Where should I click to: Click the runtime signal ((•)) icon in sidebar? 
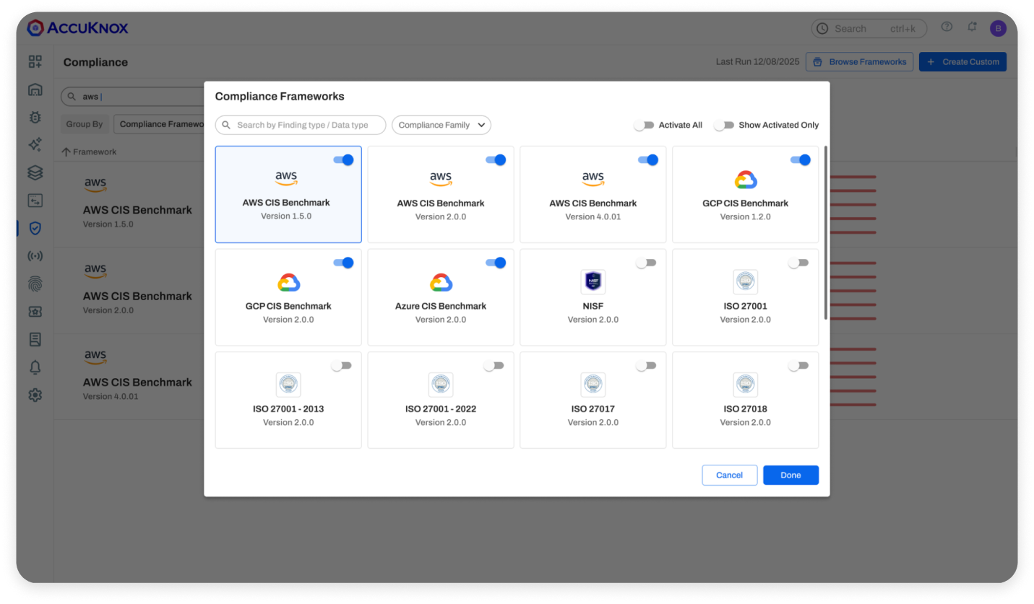click(x=34, y=255)
